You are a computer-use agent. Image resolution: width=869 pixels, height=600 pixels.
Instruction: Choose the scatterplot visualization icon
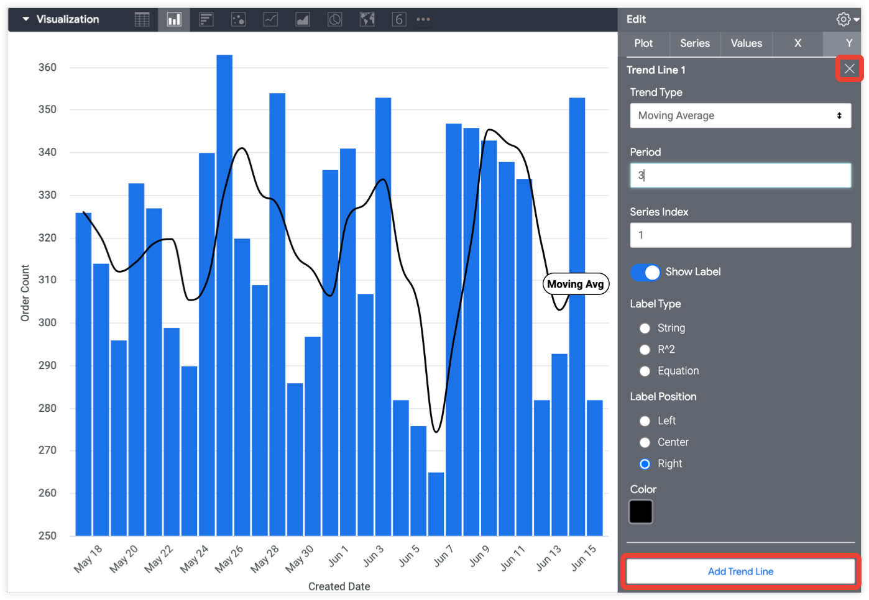click(x=238, y=19)
